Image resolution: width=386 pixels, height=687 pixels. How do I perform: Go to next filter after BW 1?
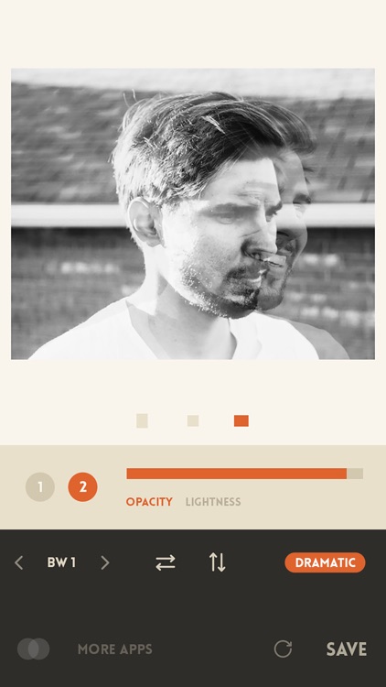coord(104,562)
